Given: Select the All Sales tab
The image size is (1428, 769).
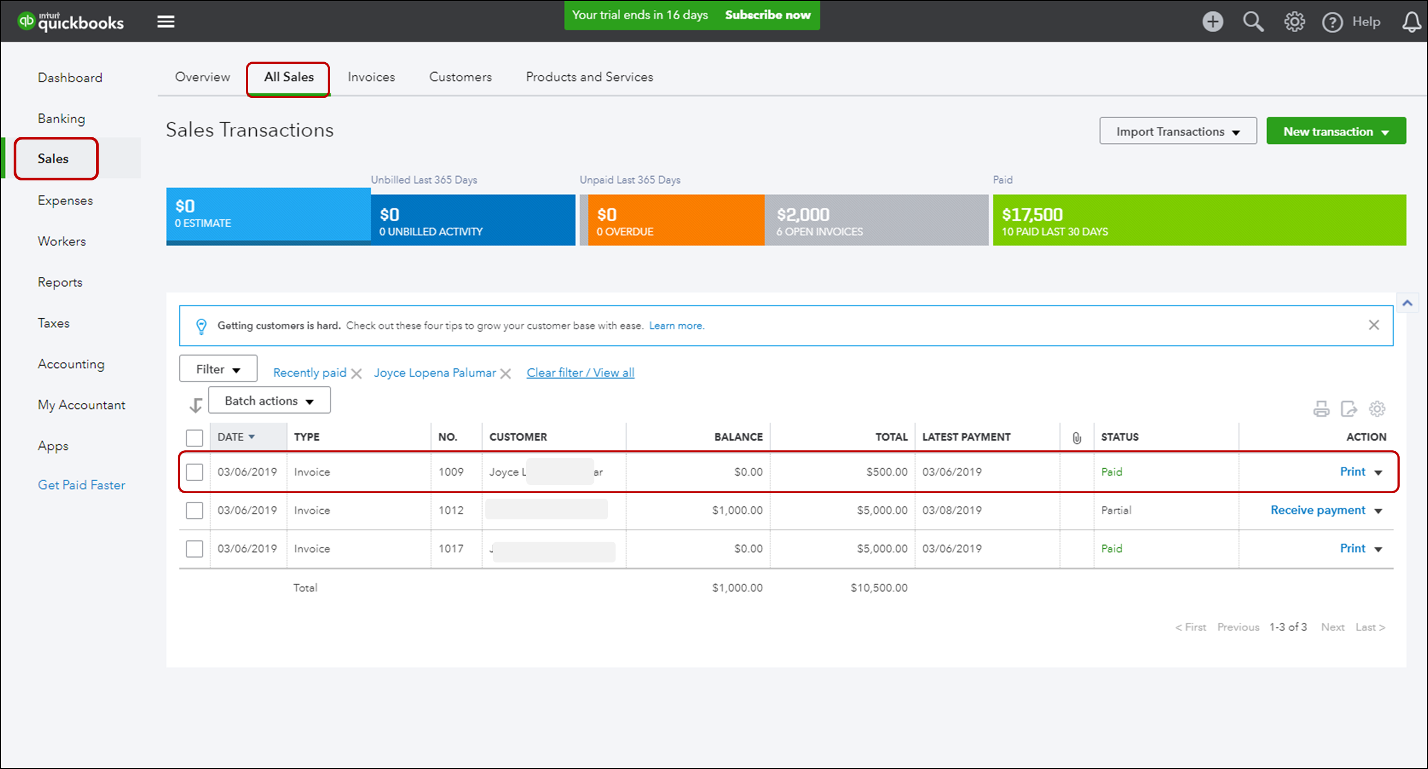Looking at the screenshot, I should pos(289,77).
